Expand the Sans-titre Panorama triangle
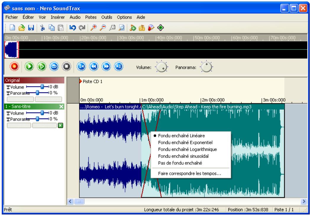310x215 pixels. click(x=8, y=119)
